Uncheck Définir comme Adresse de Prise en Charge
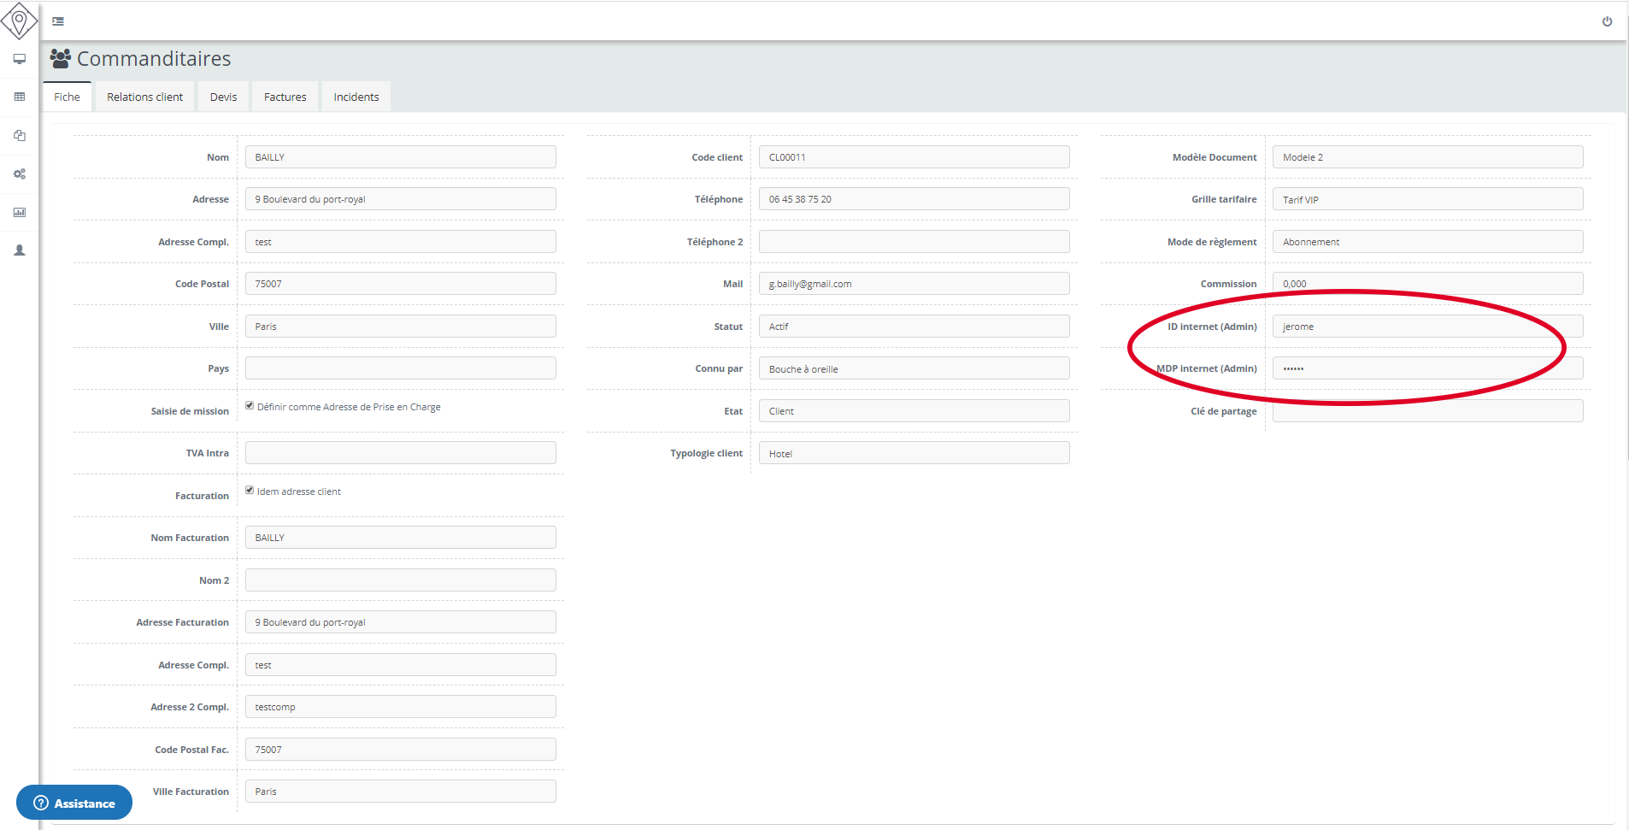Image resolution: width=1629 pixels, height=830 pixels. click(x=250, y=405)
